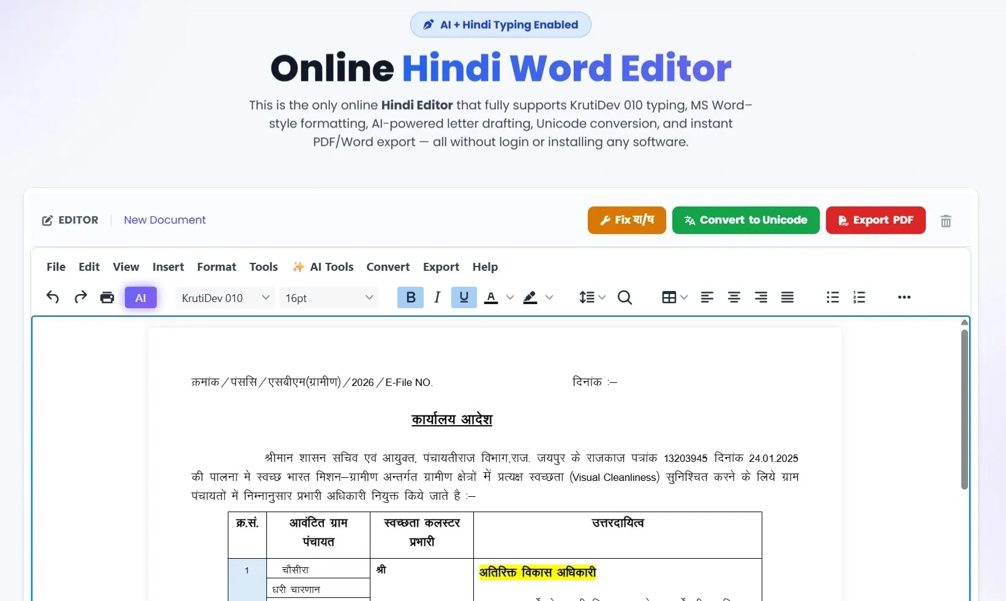Image resolution: width=1006 pixels, height=601 pixels.
Task: Apply numbered list formatting
Action: click(858, 297)
